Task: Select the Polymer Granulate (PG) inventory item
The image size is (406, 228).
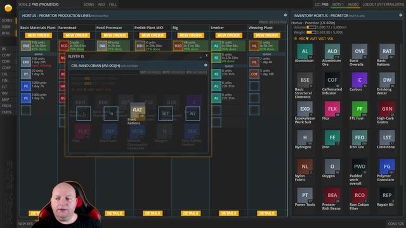Action: (387, 167)
